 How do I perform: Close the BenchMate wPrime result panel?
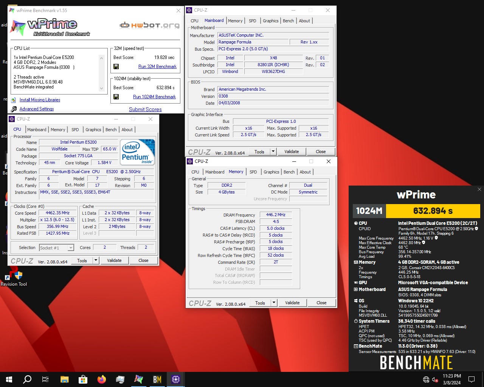pos(479,189)
